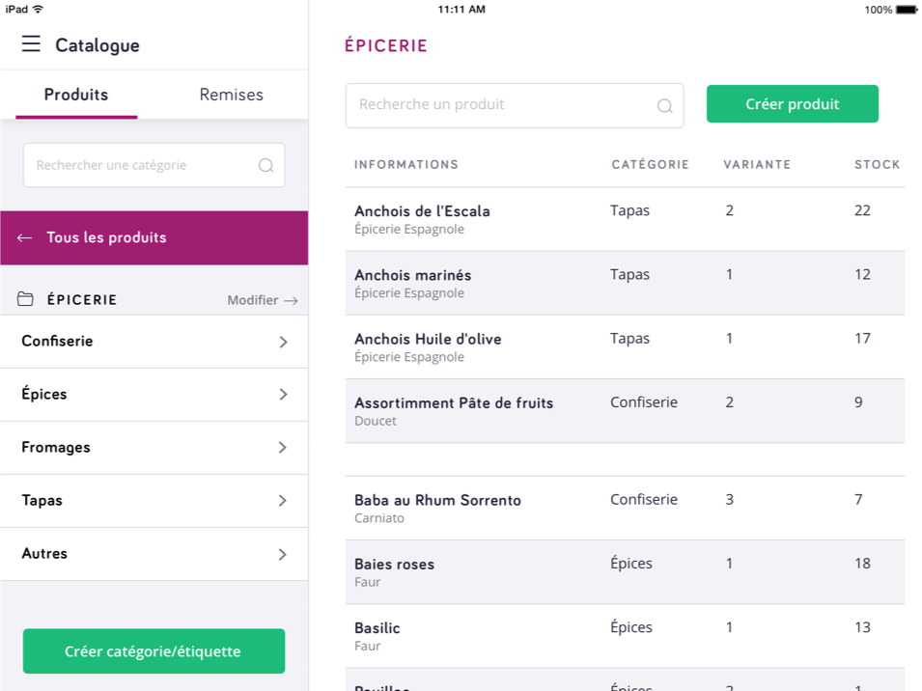Image resolution: width=922 pixels, height=691 pixels.
Task: Click the folder icon next to ÉPICERIE
Action: click(24, 299)
